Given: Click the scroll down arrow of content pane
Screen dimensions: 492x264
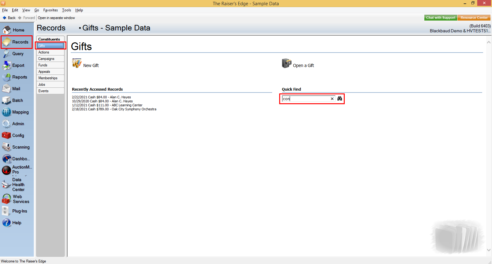Looking at the screenshot, I should coord(489,250).
